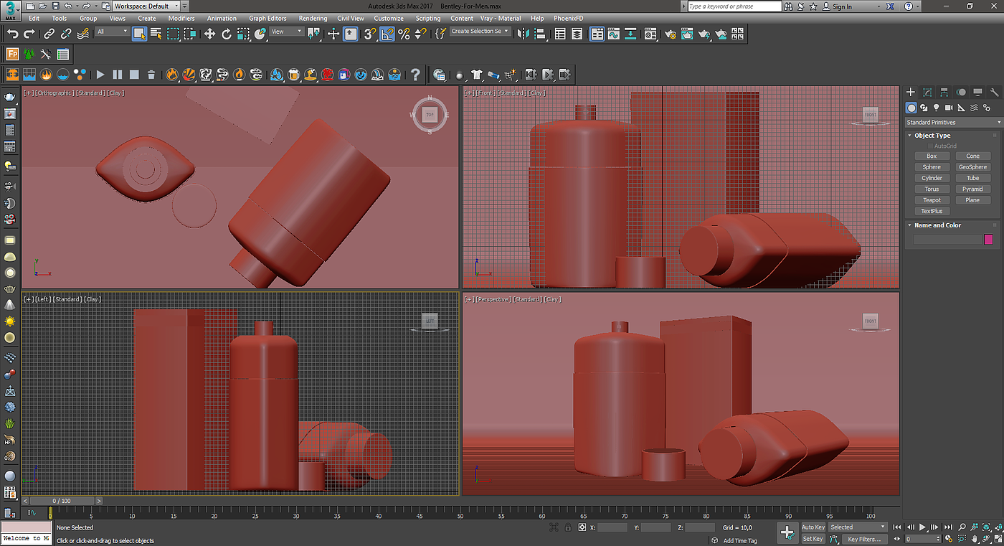1004x546 pixels.
Task: Open the Curve Editor icon
Action: point(614,34)
